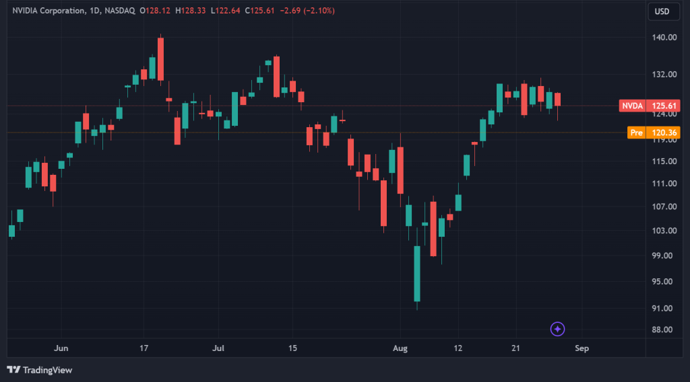
Task: Click the 140.00 price scale label
Action: pyautogui.click(x=663, y=38)
